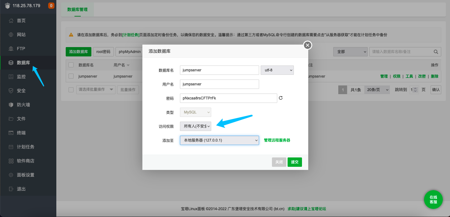The image size is (450, 217).
Task: Open the 求助|建议请上宝塔论坛 footer link
Action: click(307, 209)
